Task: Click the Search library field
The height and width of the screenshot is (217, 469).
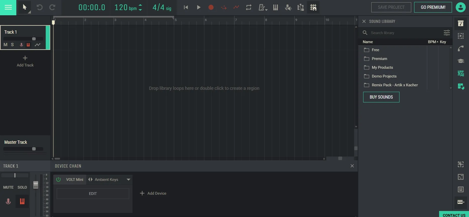Action: coord(404,33)
